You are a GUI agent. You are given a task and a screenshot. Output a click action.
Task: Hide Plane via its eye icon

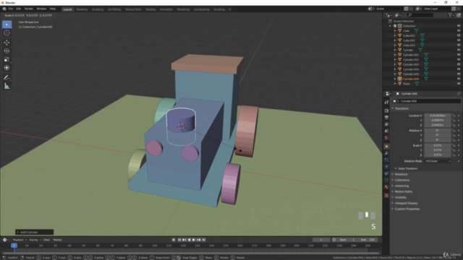click(459, 84)
